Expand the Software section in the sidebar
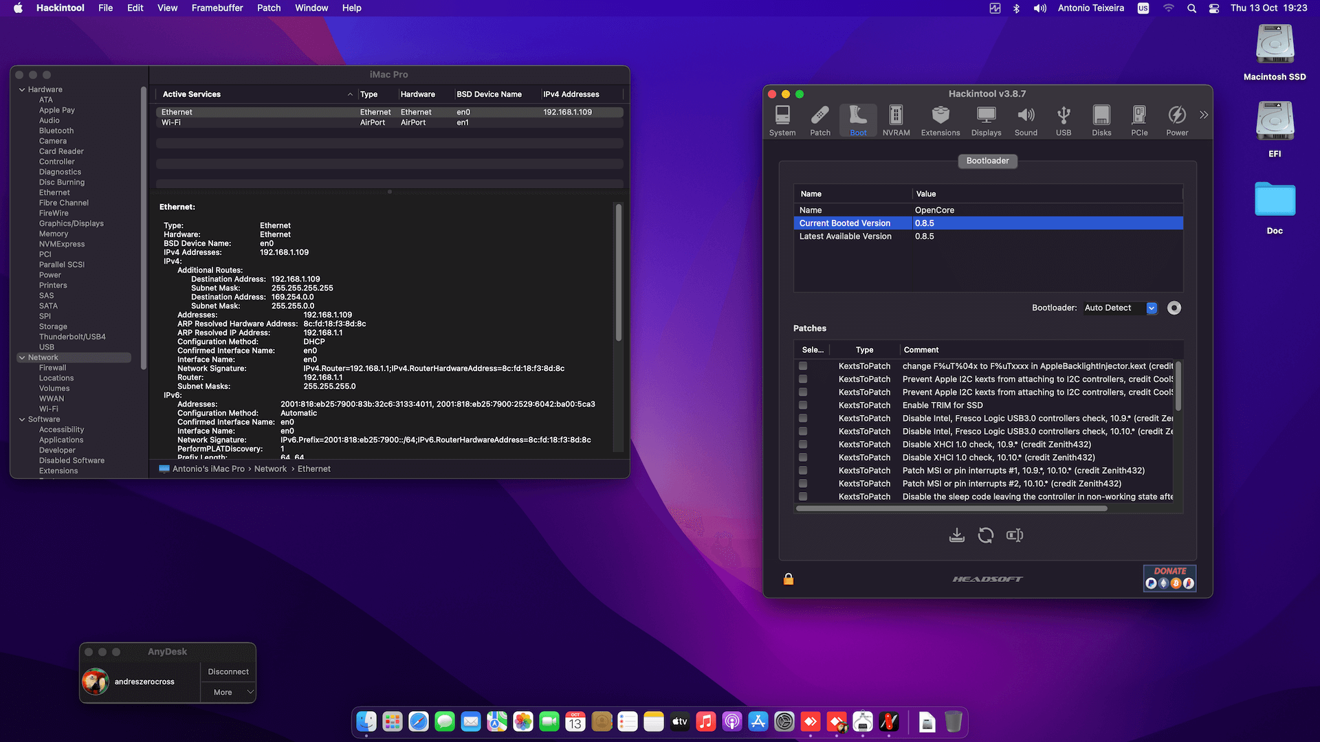 23,419
